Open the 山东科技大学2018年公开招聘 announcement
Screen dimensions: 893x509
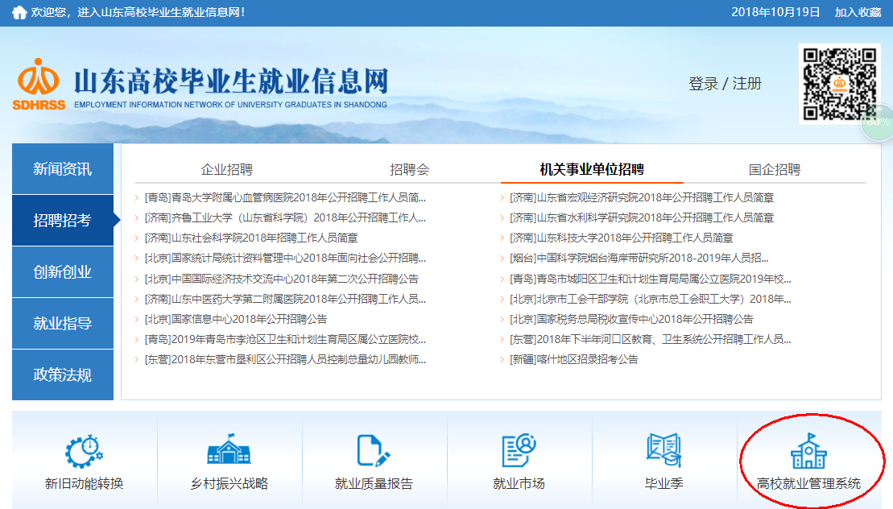pos(622,238)
